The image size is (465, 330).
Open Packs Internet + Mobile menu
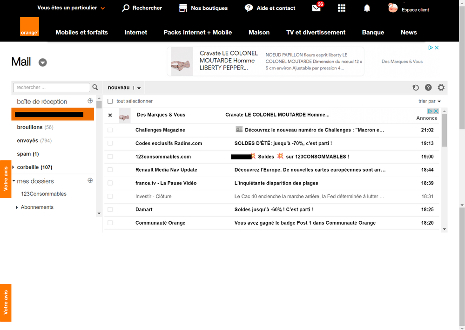point(197,32)
